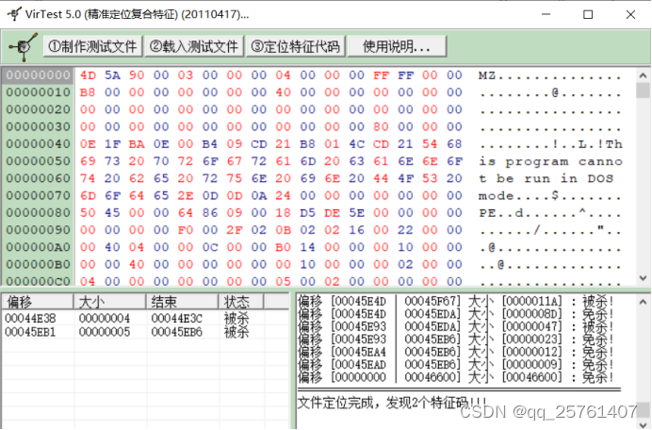Open the 使用说明... help button
The width and height of the screenshot is (652, 430).
pos(397,46)
